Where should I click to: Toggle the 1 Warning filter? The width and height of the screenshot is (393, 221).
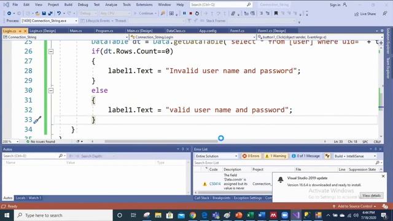pyautogui.click(x=276, y=156)
